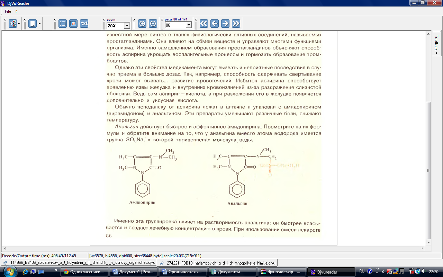Screen dimensions: 443x277
Task: Open the page number dropdown arrow
Action: [189, 25]
